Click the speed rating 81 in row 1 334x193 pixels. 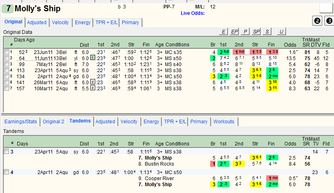tap(307, 52)
